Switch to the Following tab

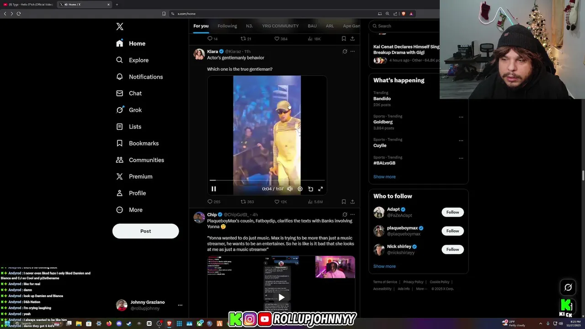tap(227, 26)
